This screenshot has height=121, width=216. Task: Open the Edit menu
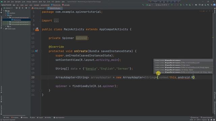8,2
